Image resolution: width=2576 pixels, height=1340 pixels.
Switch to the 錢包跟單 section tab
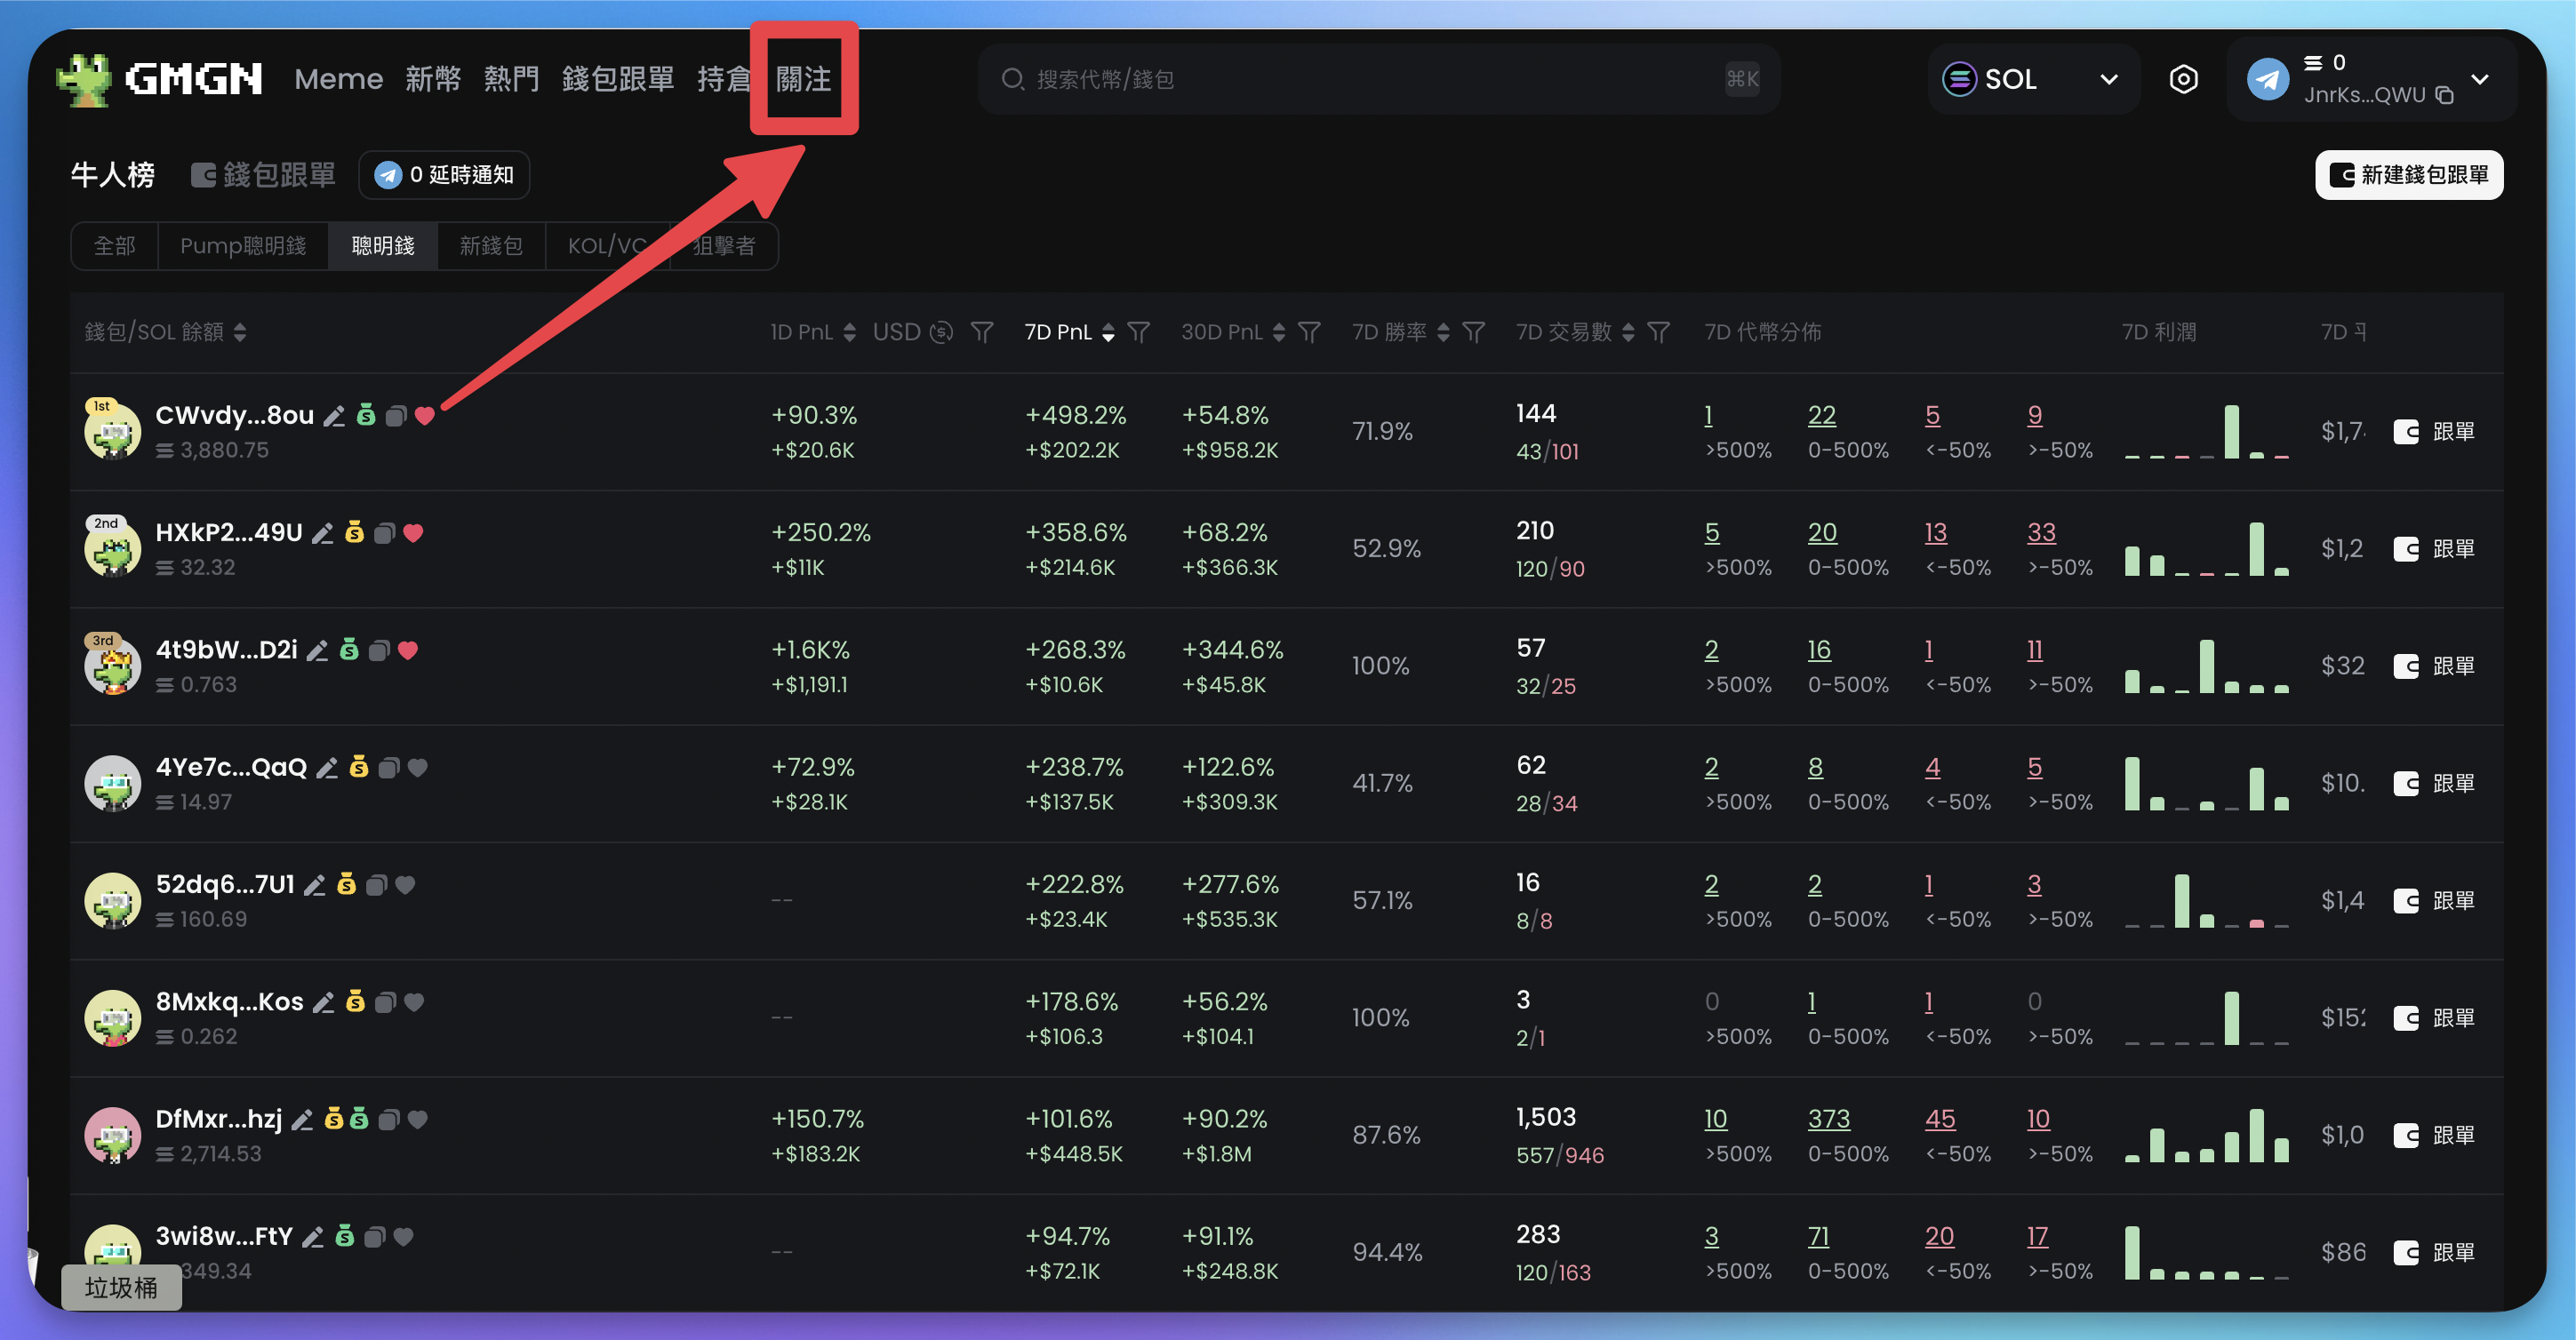click(x=264, y=175)
